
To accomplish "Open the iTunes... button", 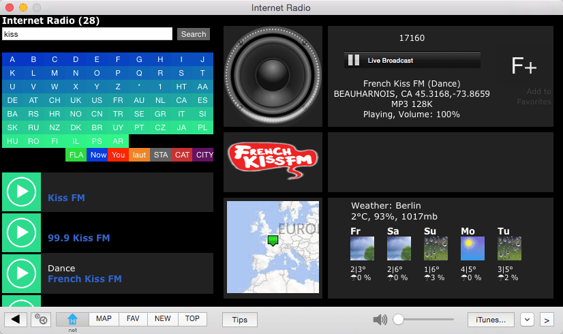I will click(x=491, y=320).
